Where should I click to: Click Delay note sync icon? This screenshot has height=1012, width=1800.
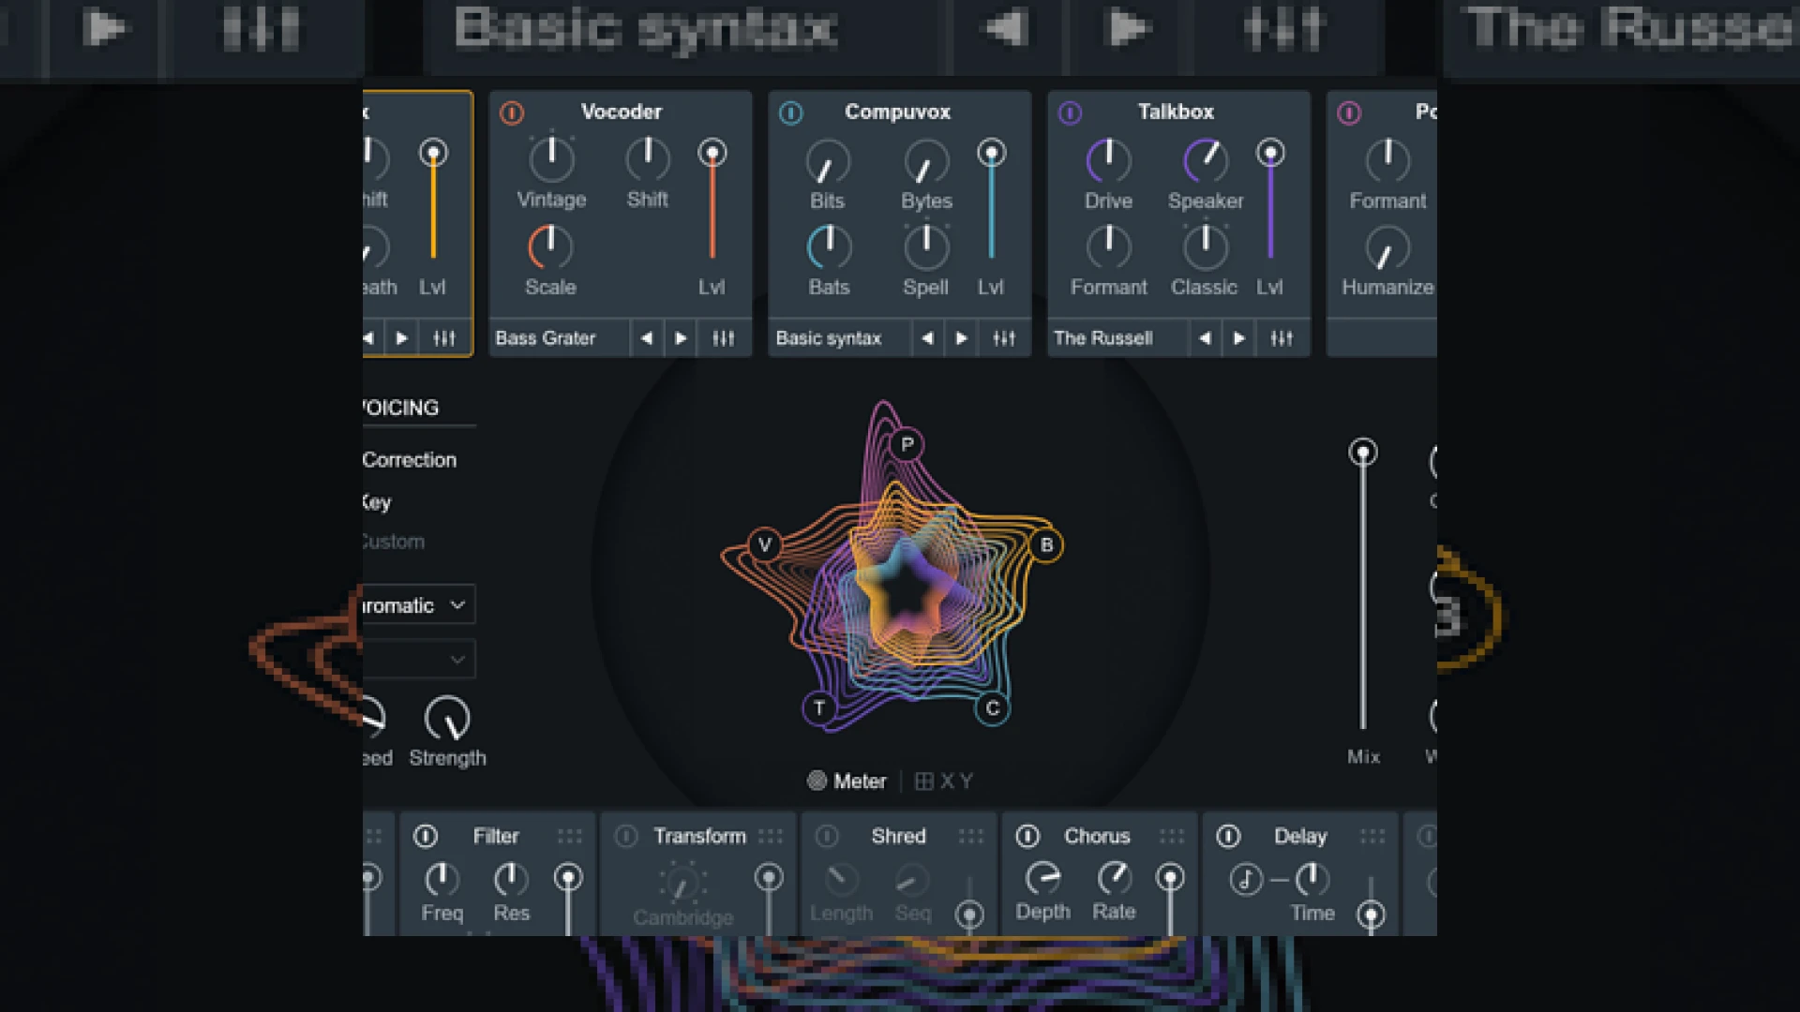point(1246,880)
